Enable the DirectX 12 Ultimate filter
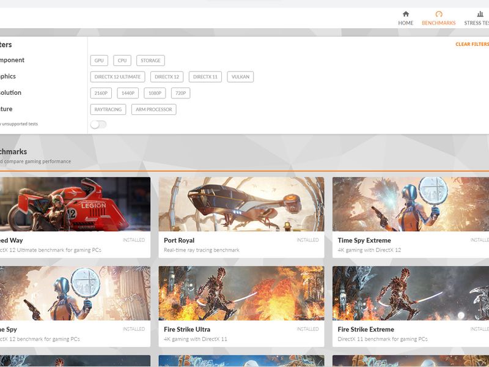The width and height of the screenshot is (489, 367). click(117, 77)
